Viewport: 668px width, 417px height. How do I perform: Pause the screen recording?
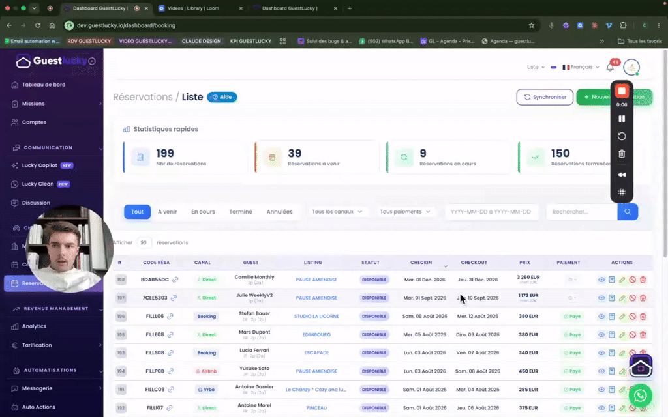[622, 119]
